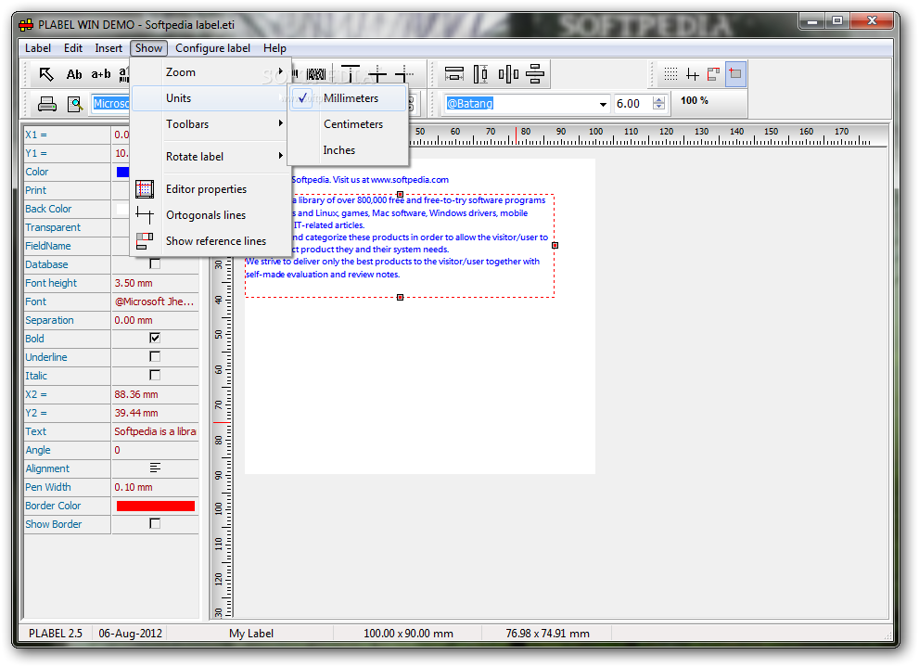This screenshot has height=667, width=919.
Task: Toggle the orthogonal lines toolbar icon
Action: (692, 74)
